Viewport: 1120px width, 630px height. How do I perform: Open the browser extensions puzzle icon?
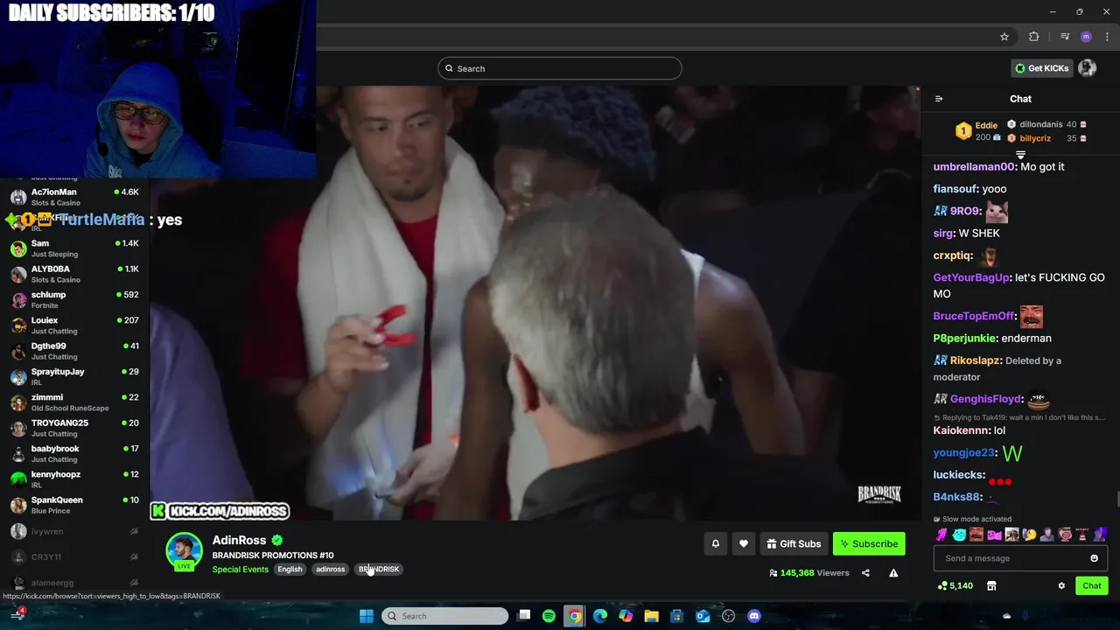coord(1034,37)
